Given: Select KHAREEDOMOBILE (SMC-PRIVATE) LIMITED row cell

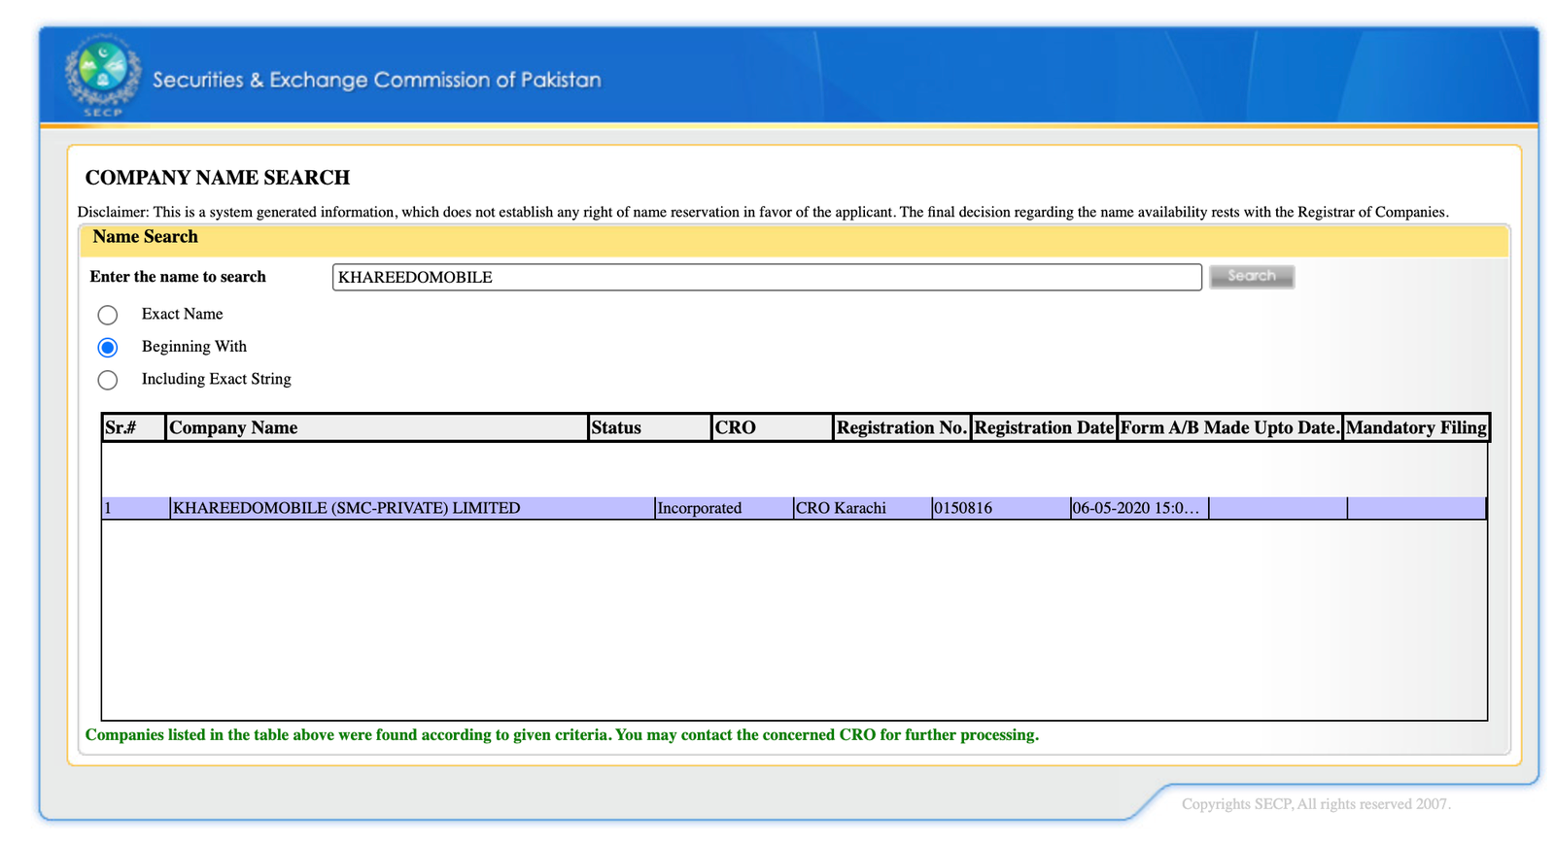Looking at the screenshot, I should 412,508.
